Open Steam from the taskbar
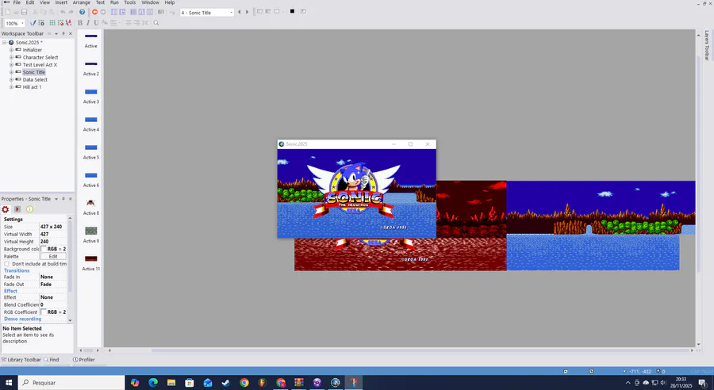This screenshot has width=714, height=390. [x=226, y=383]
